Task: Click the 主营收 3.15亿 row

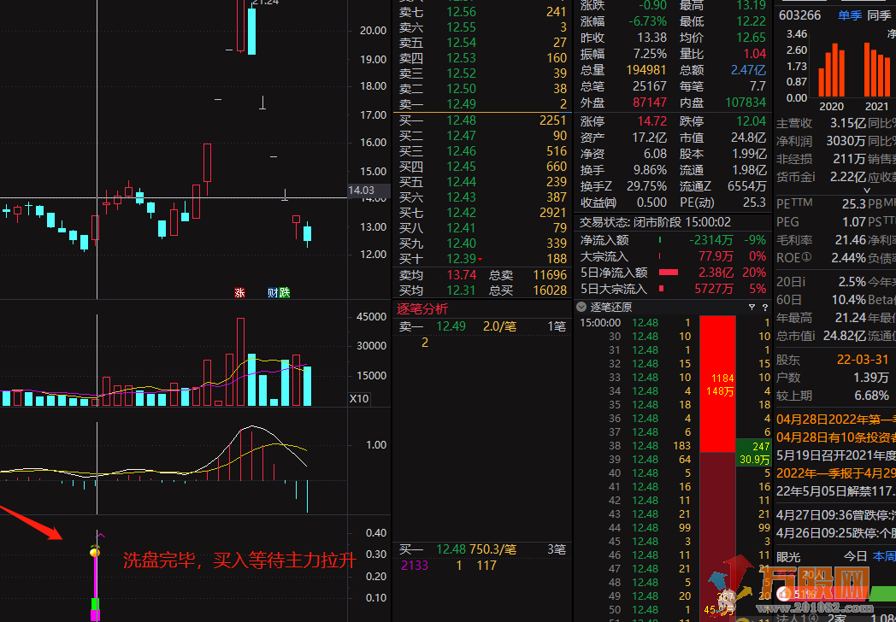Action: coord(822,123)
